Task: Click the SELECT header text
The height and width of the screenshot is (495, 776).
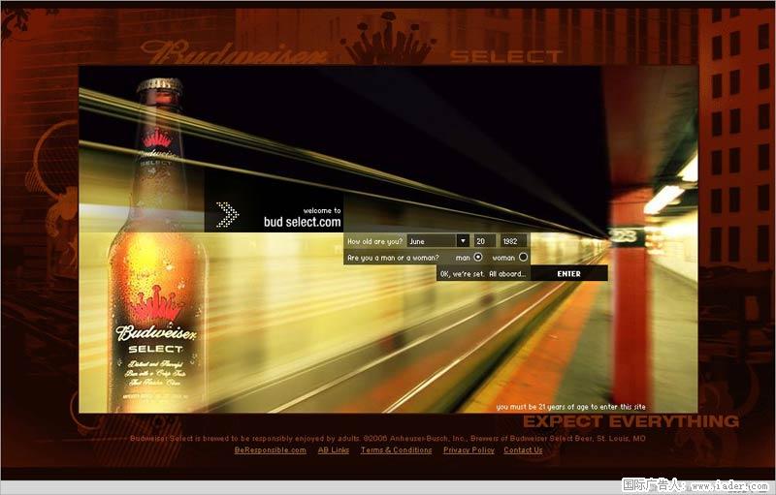Action: pyautogui.click(x=506, y=56)
